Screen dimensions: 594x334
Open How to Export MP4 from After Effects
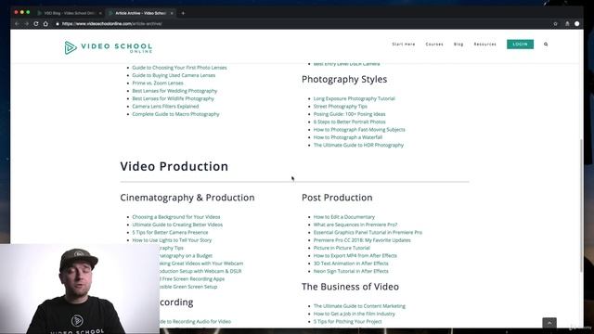pos(355,256)
